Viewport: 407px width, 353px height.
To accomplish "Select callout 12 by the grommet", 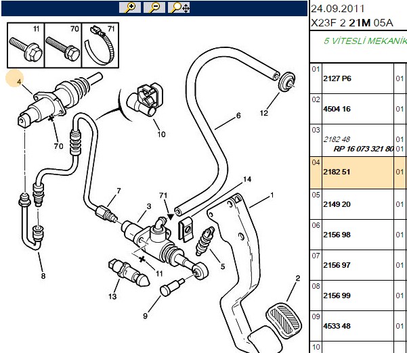I will (x=263, y=113).
